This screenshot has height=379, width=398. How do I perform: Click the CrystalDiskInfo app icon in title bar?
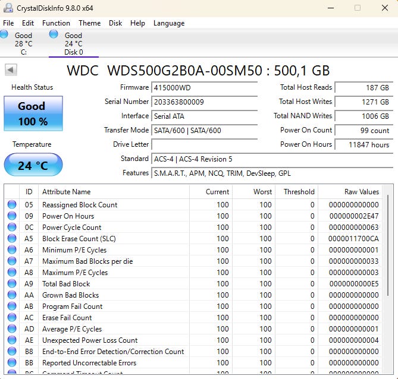pos(9,8)
